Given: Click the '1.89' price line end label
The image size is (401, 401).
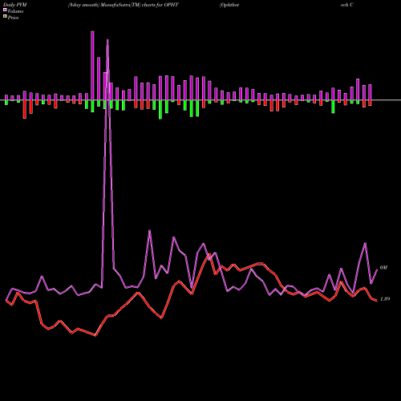Looking at the screenshot, I should (385, 299).
